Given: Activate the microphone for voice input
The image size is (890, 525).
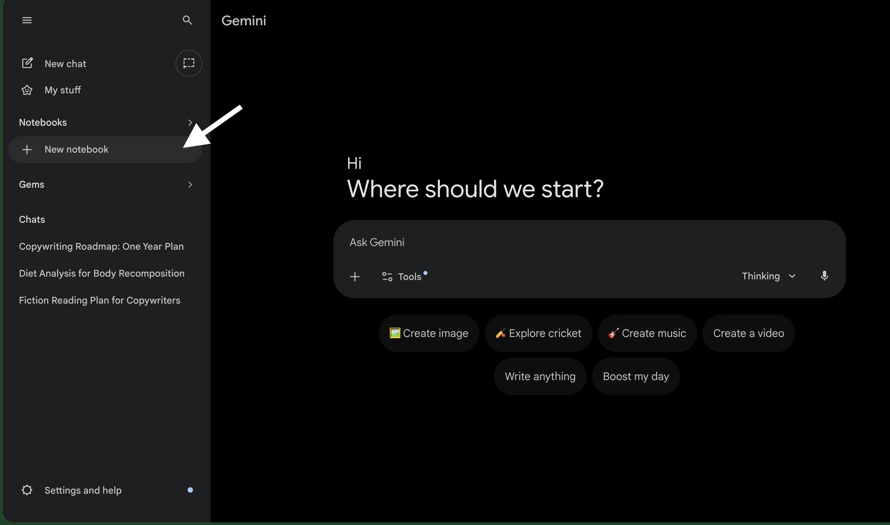Looking at the screenshot, I should tap(825, 276).
